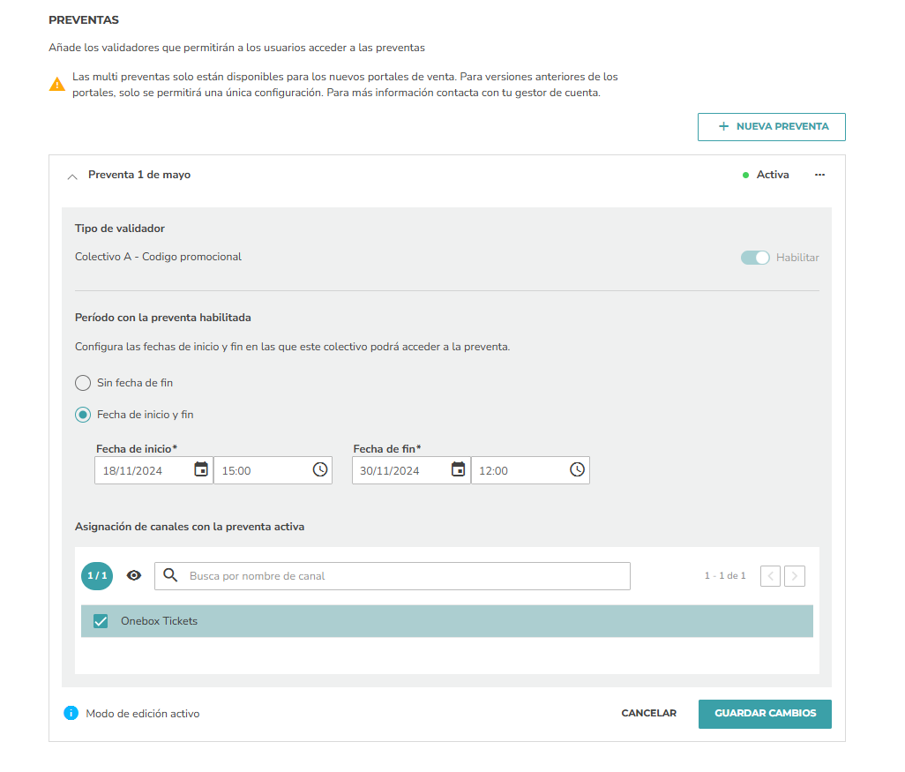Open the end date calendar picker
The image size is (905, 772).
(x=458, y=469)
